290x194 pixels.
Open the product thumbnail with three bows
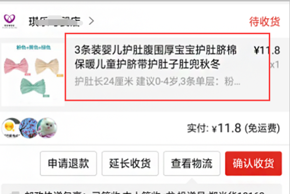[33, 75]
